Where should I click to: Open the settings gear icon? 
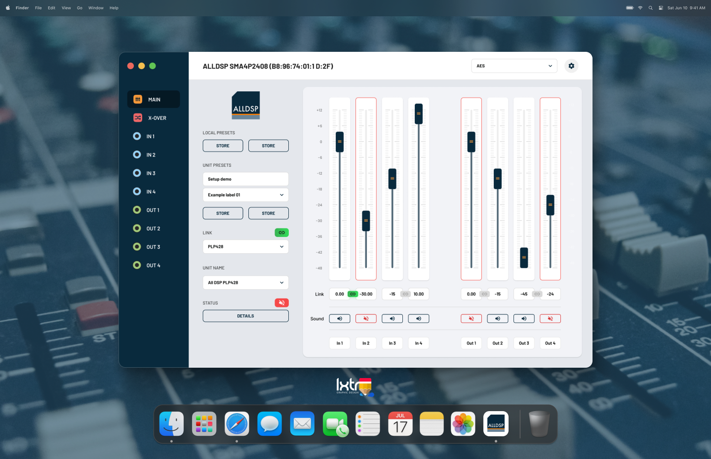click(571, 66)
